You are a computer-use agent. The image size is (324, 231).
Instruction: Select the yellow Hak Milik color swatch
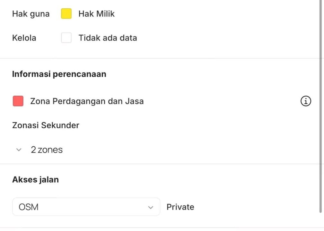66,14
